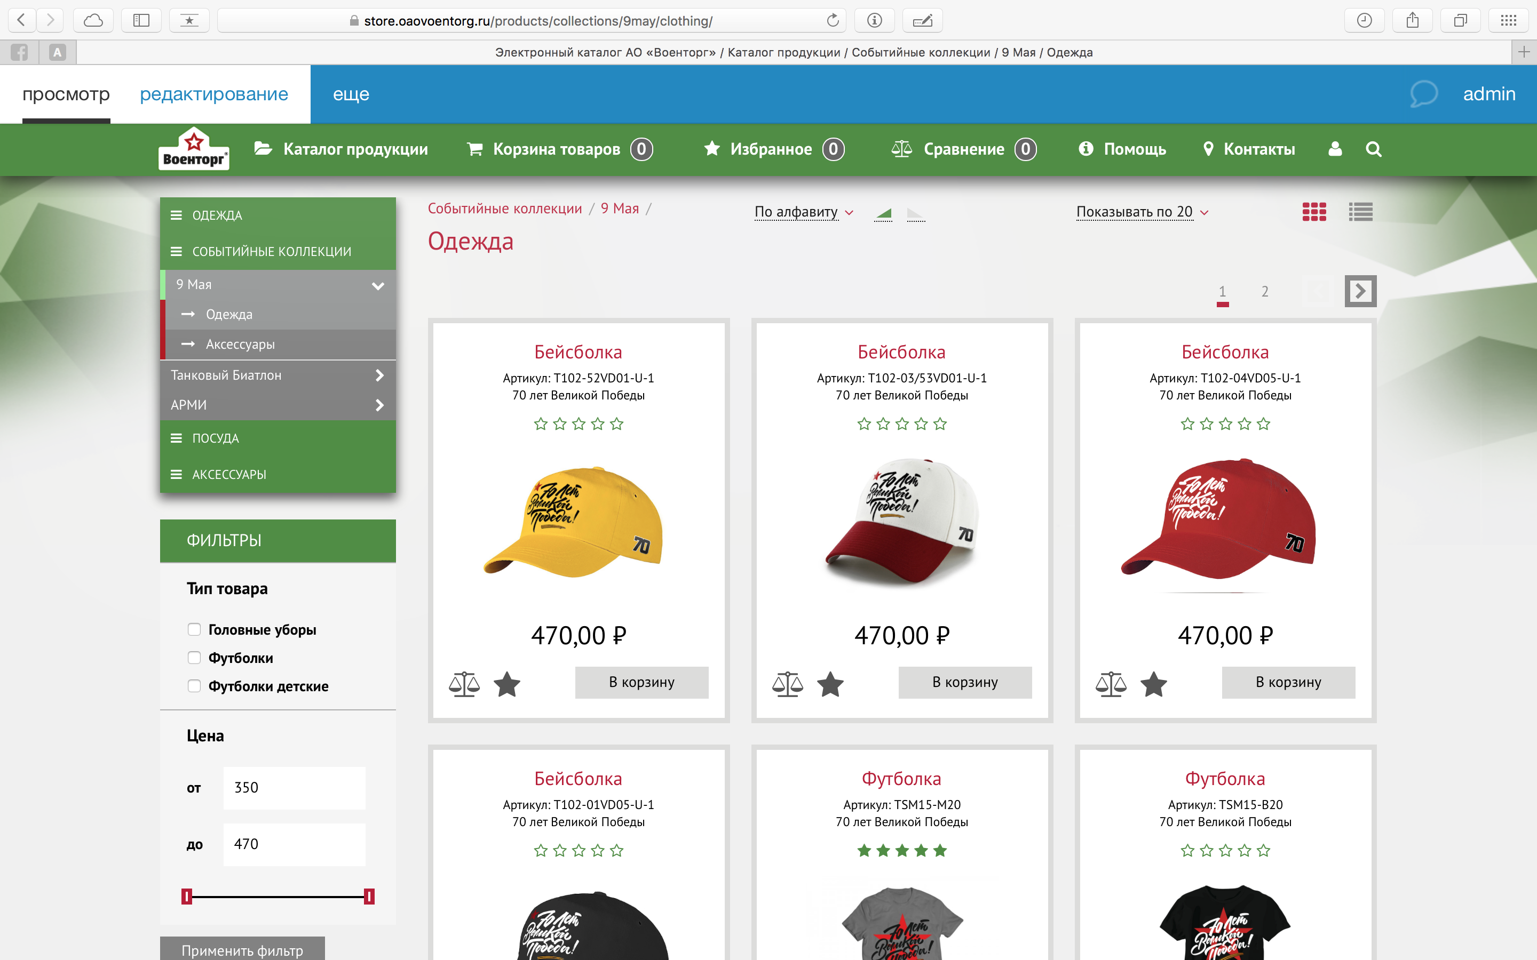
Task: Open the Safari history clock icon
Action: pyautogui.click(x=1364, y=20)
